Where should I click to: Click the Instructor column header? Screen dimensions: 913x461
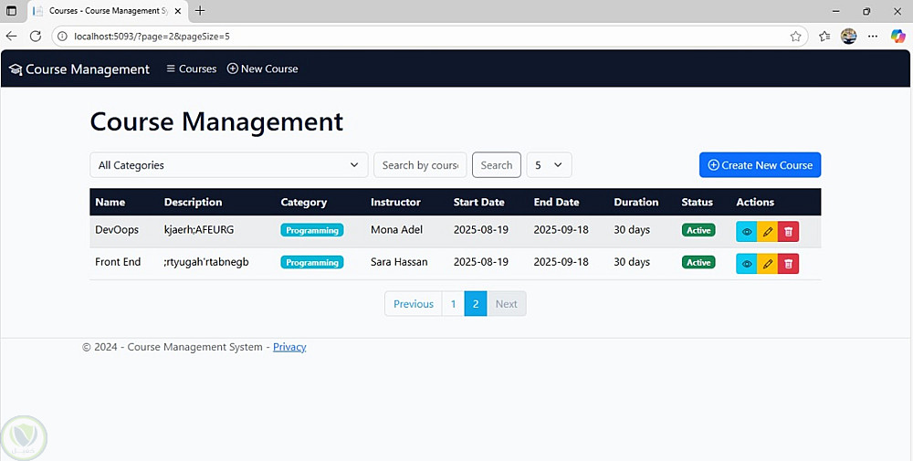pyautogui.click(x=395, y=202)
